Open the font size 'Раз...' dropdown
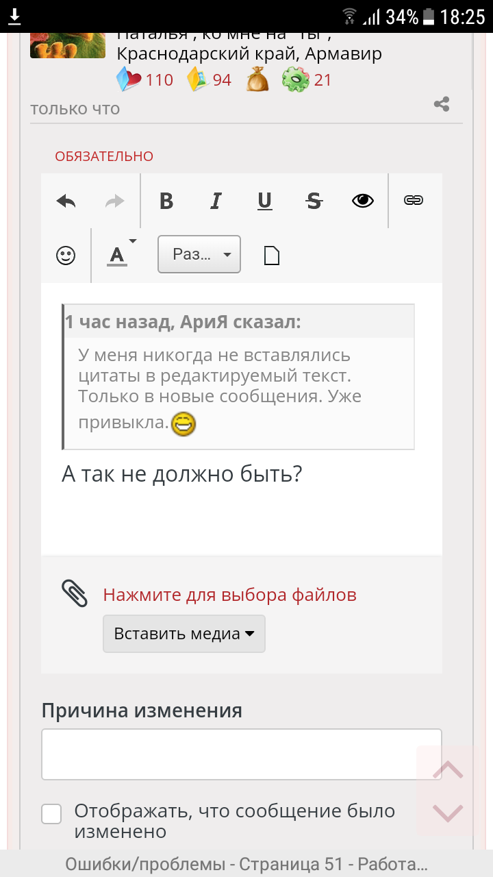 tap(199, 255)
